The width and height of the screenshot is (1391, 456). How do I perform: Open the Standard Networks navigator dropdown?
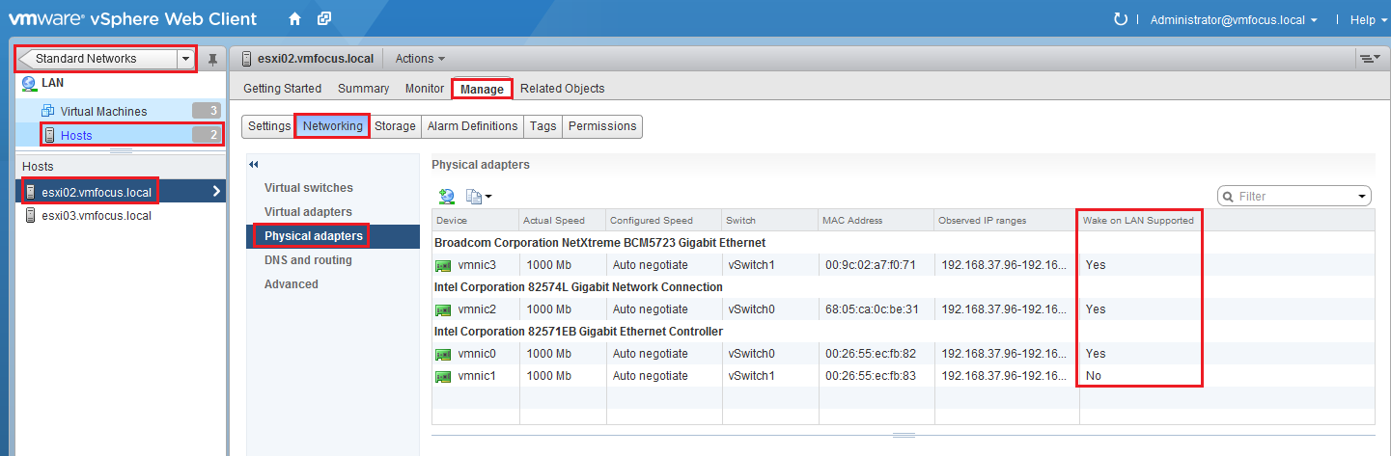[185, 59]
